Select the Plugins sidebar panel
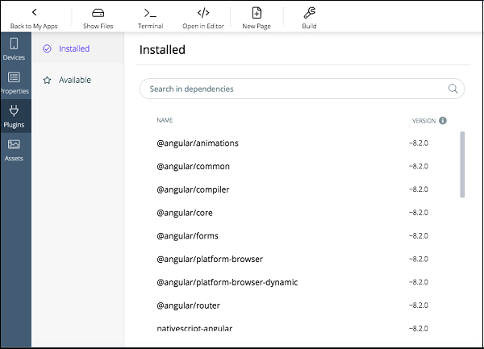Image resolution: width=484 pixels, height=349 pixels. (14, 116)
